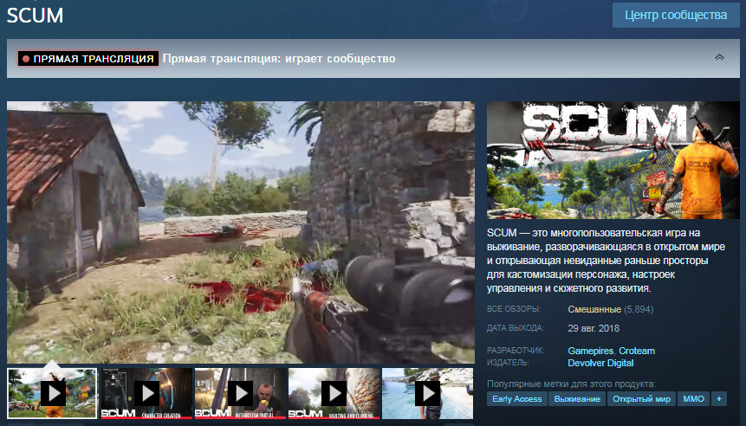The width and height of the screenshot is (746, 426).
Task: Play the Metabolism Part 01 video thumbnail
Action: pyautogui.click(x=240, y=393)
